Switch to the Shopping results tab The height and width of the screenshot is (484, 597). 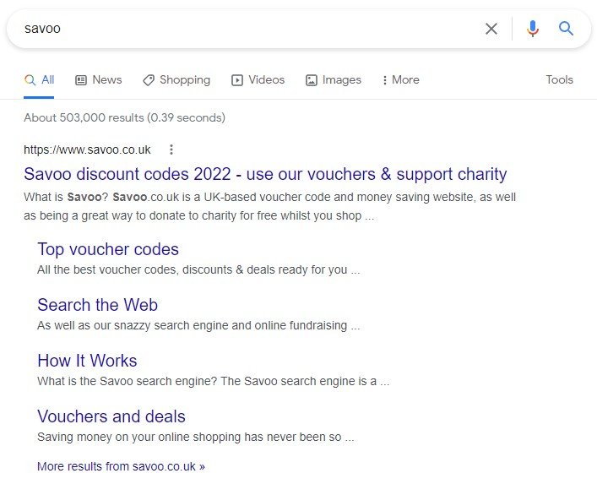tap(176, 80)
